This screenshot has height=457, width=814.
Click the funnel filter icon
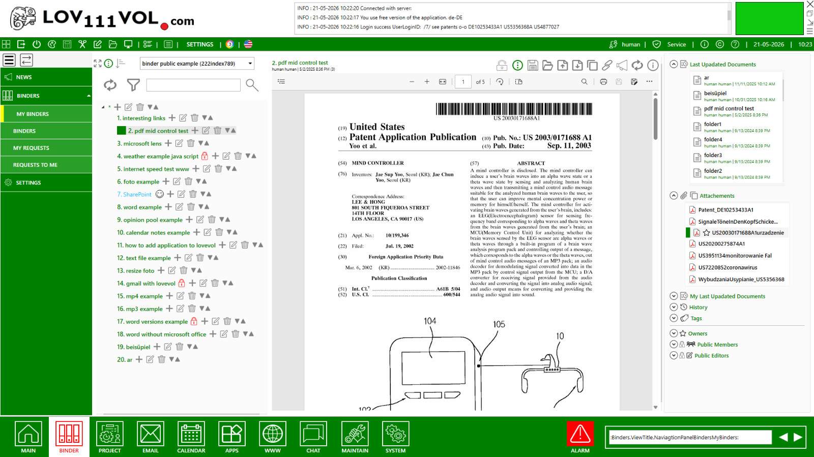133,85
